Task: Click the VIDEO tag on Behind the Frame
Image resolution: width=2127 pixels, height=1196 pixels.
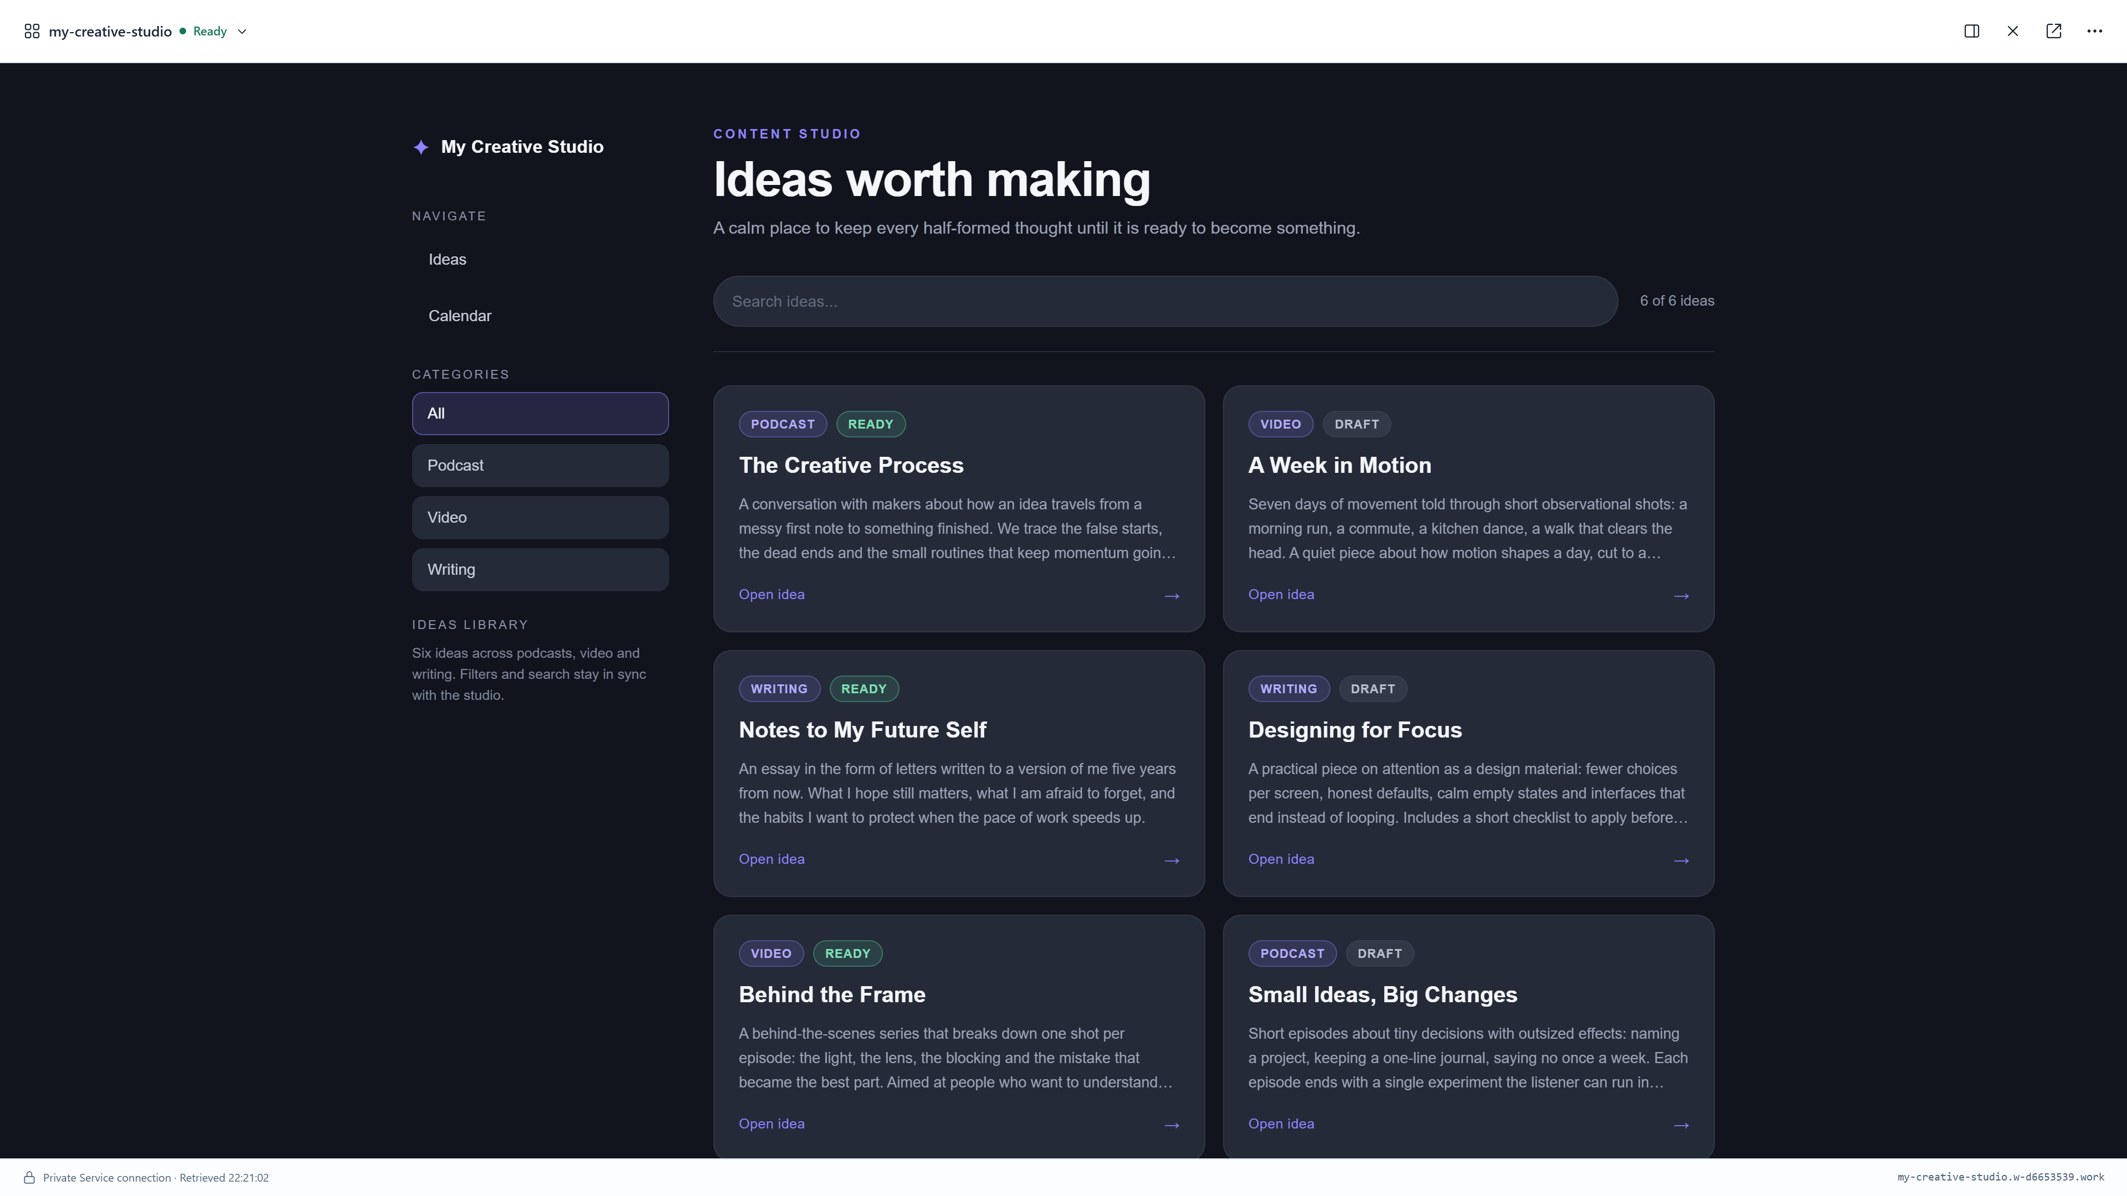Action: (x=770, y=953)
